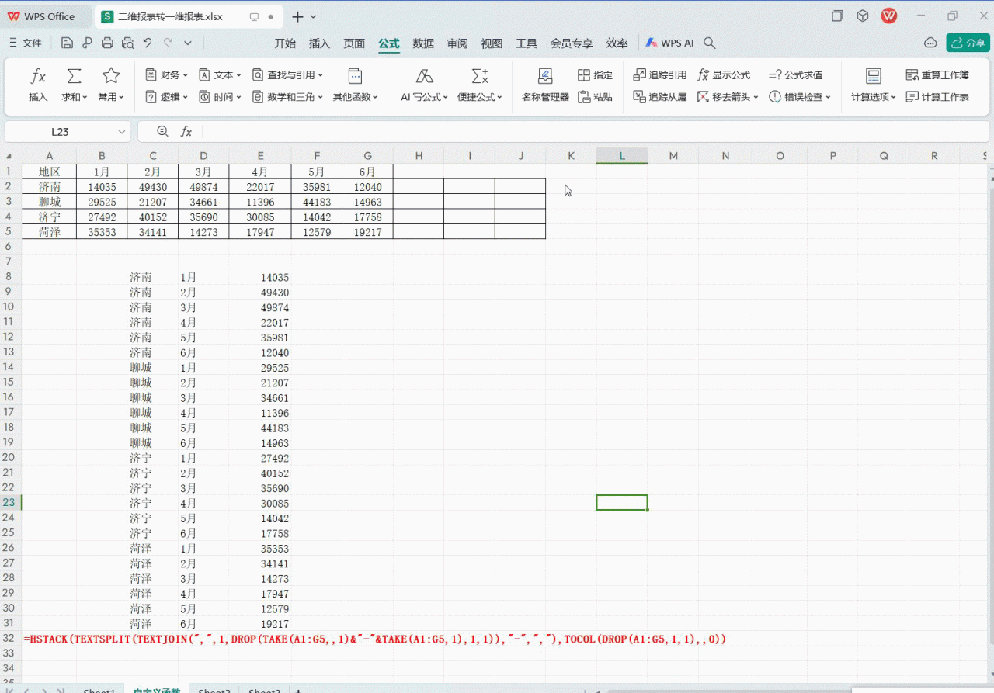Switch to the 插入 ribbon tab
Viewport: 994px width, 693px height.
[319, 43]
